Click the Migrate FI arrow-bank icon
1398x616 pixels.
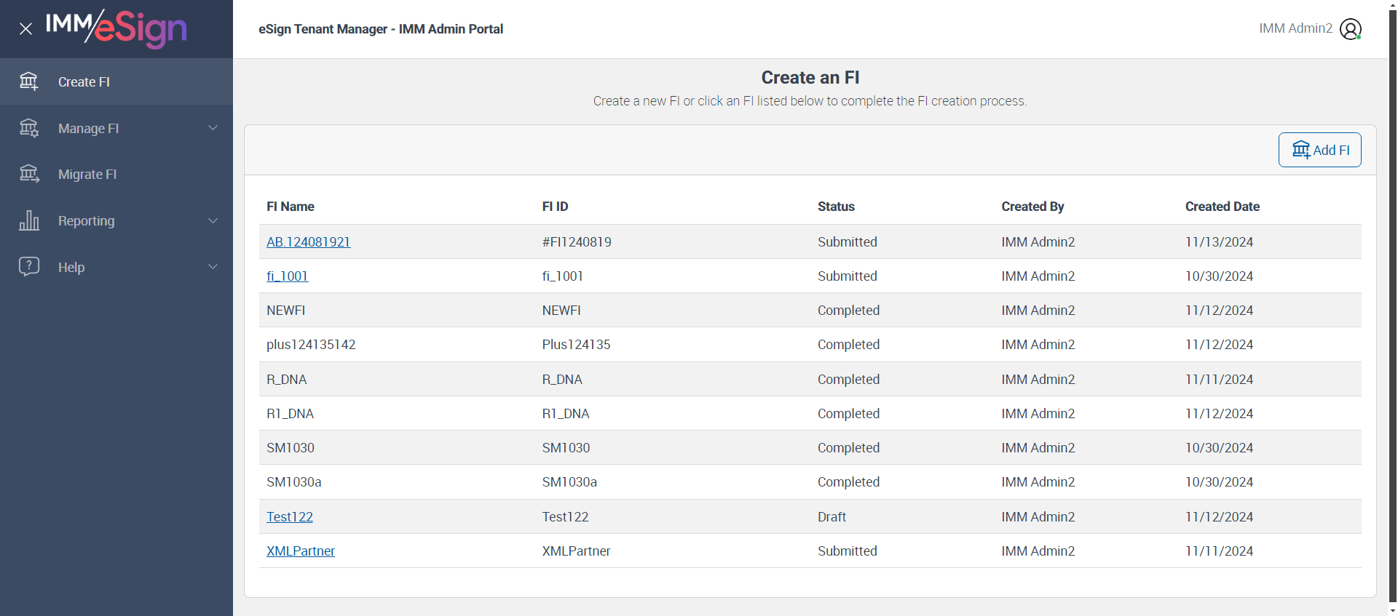29,174
